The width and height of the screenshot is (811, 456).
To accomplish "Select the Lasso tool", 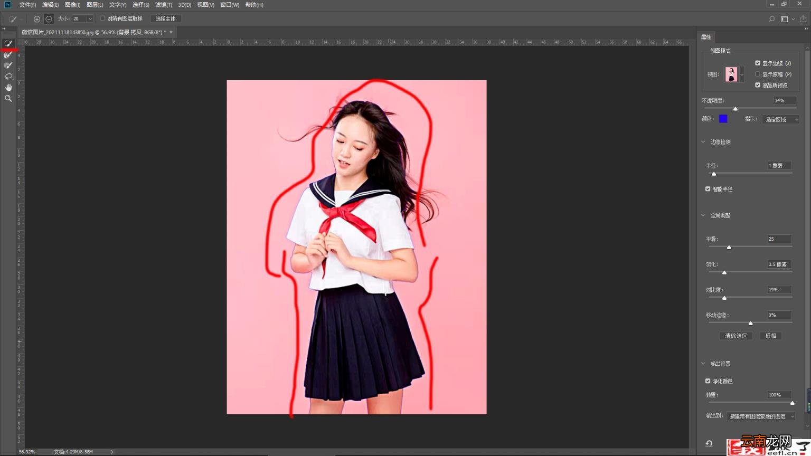I will (x=8, y=77).
